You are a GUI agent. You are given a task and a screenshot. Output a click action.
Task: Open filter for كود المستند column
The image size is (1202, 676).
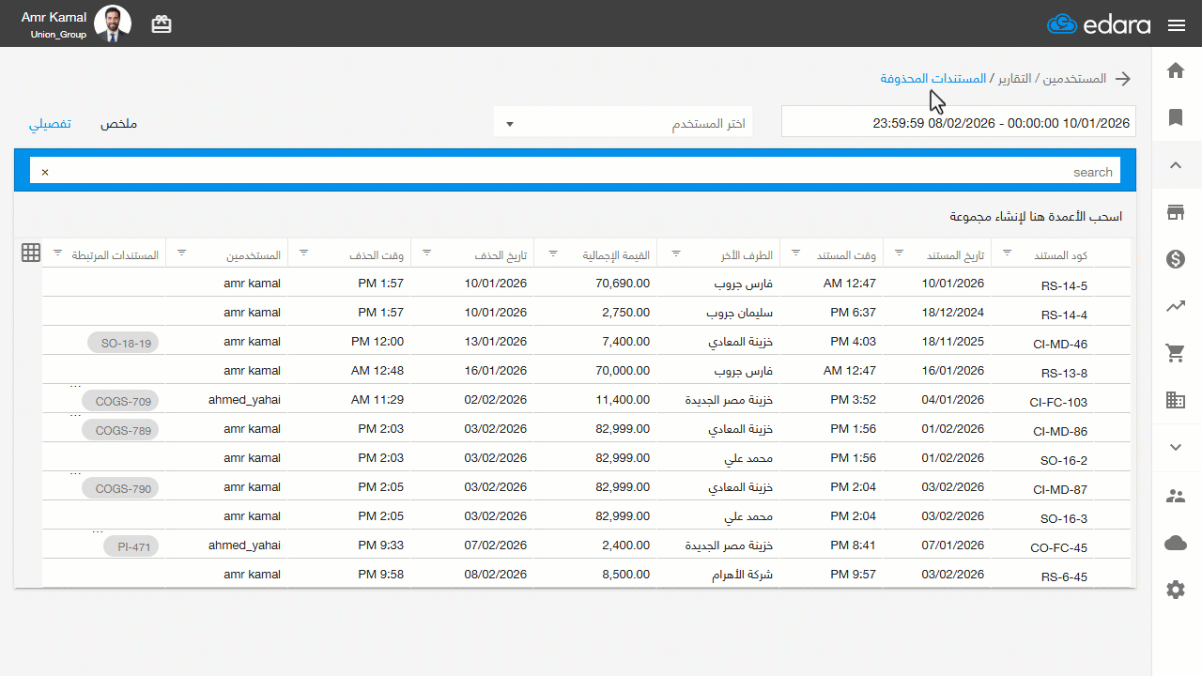pos(1008,253)
